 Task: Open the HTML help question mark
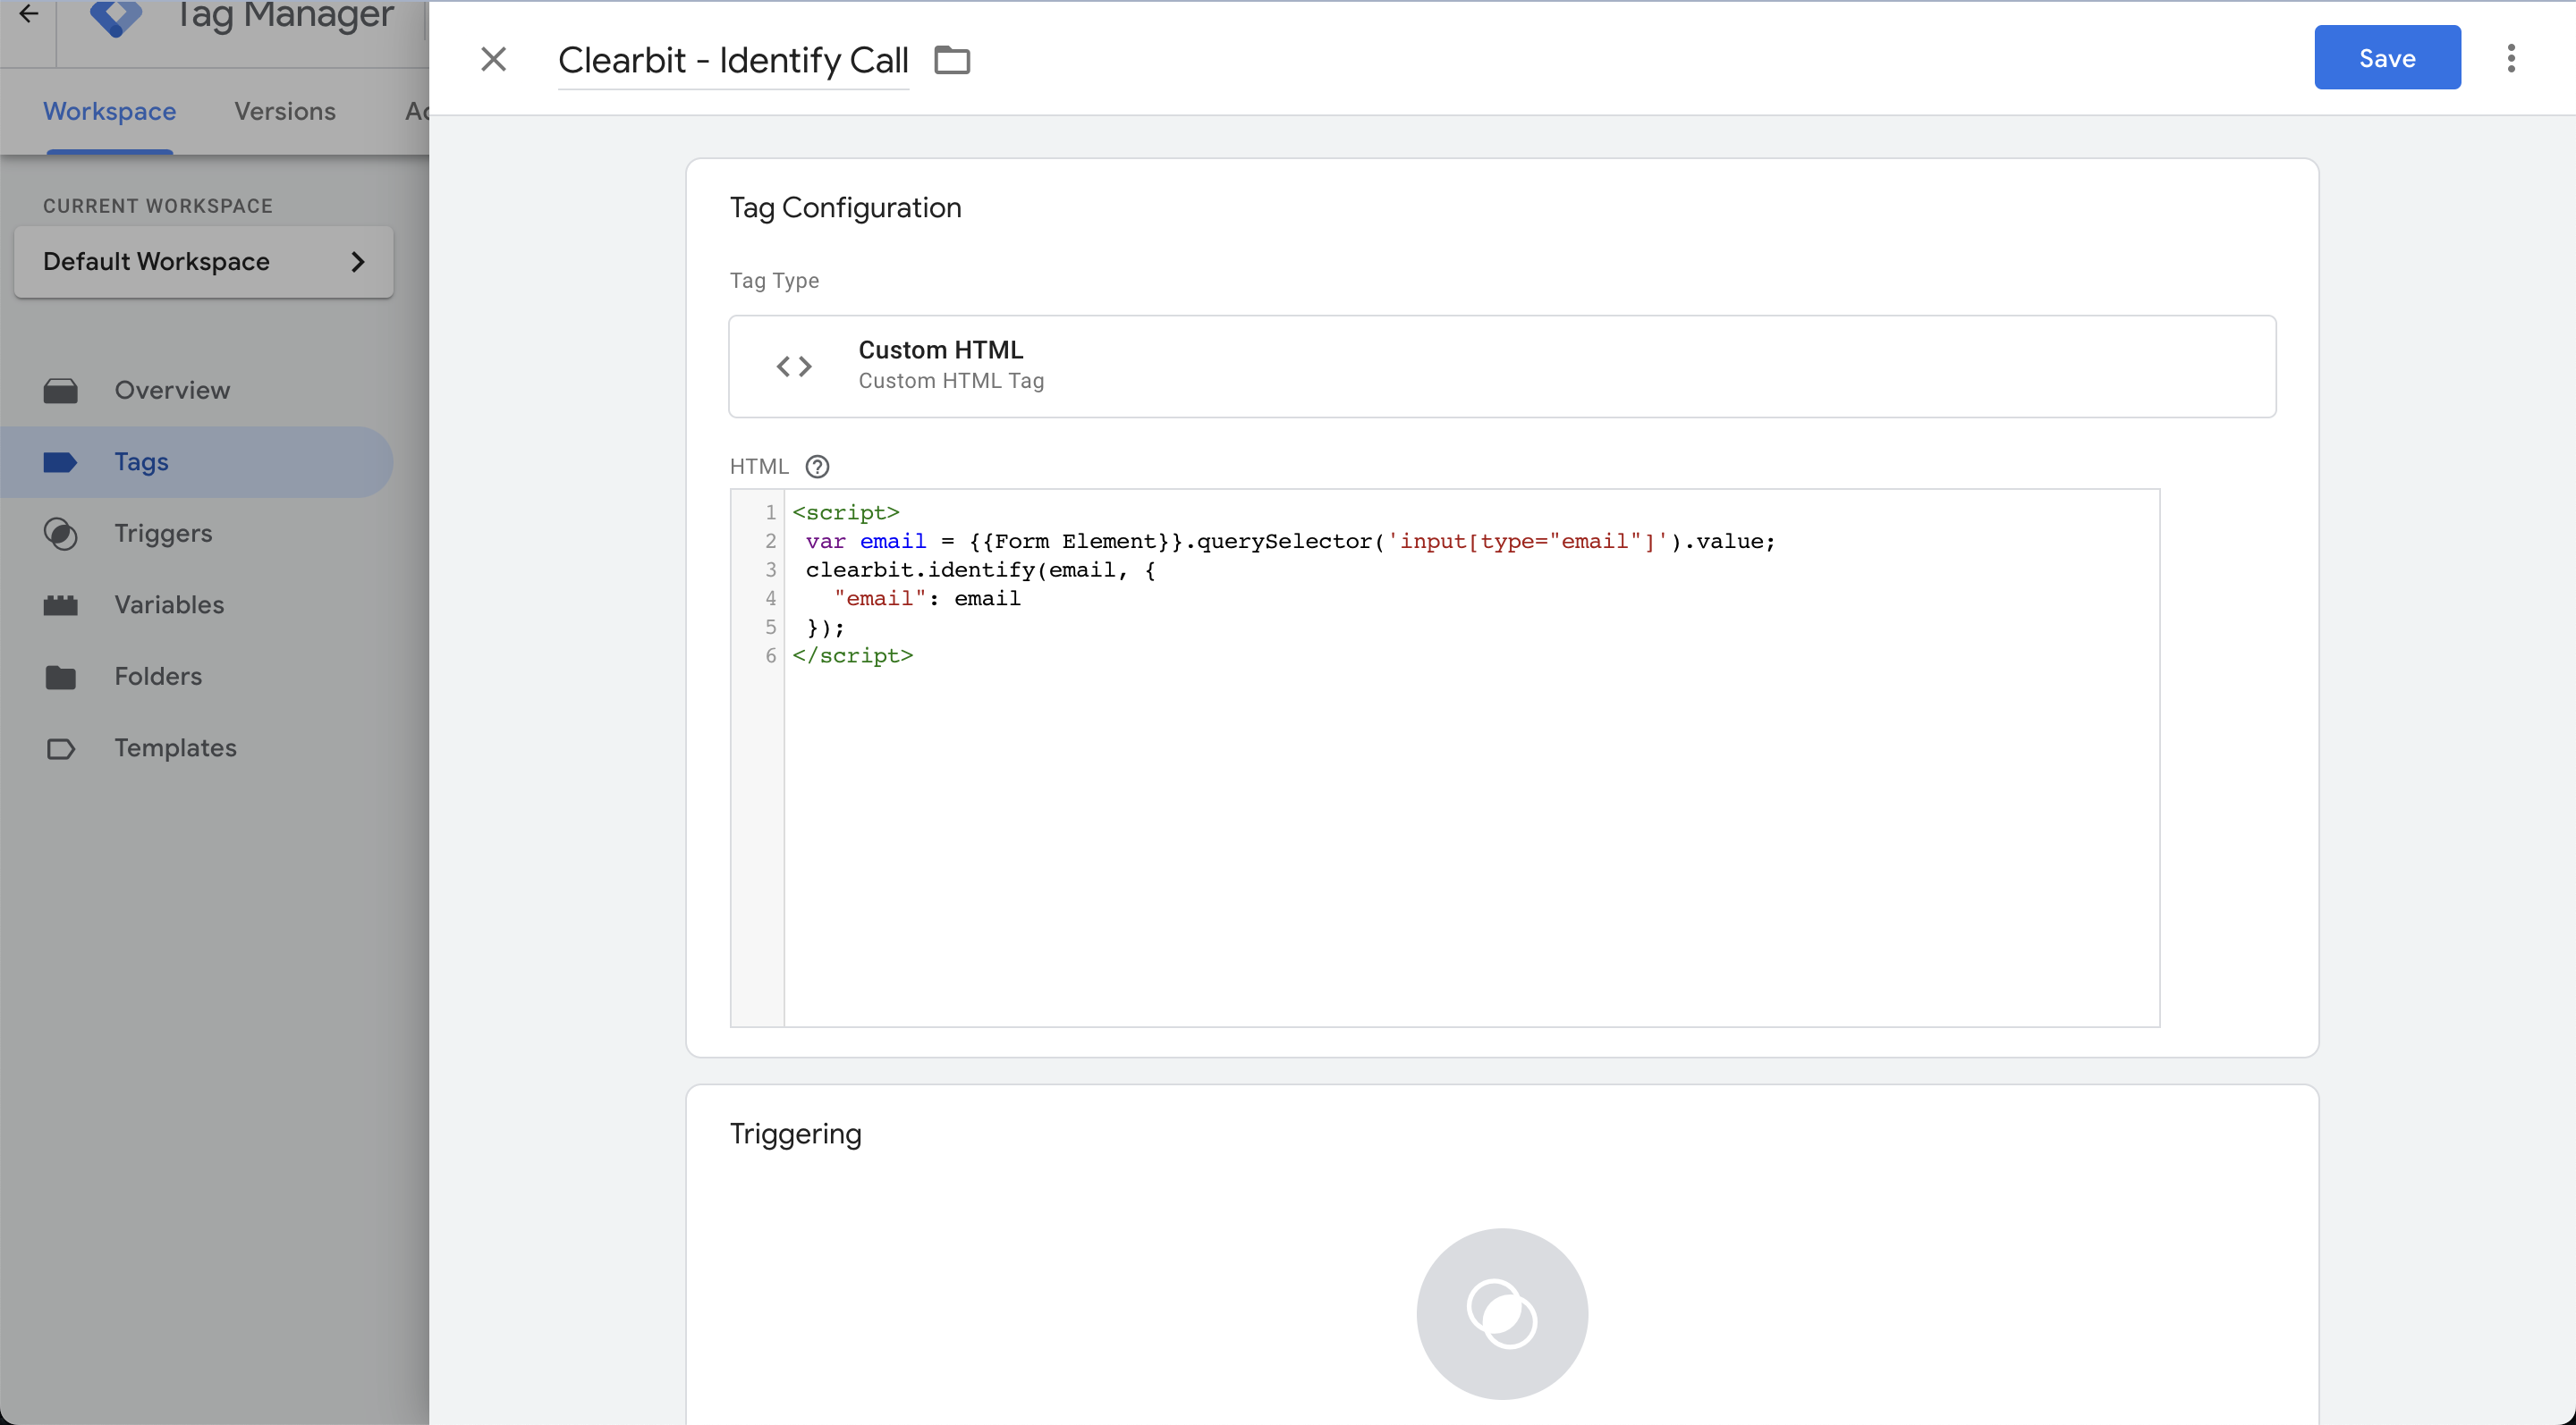(817, 467)
